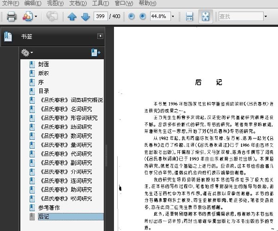The image size is (278, 231).
Task: Click the bookmark icon beside 版权
Action: tap(32, 73)
